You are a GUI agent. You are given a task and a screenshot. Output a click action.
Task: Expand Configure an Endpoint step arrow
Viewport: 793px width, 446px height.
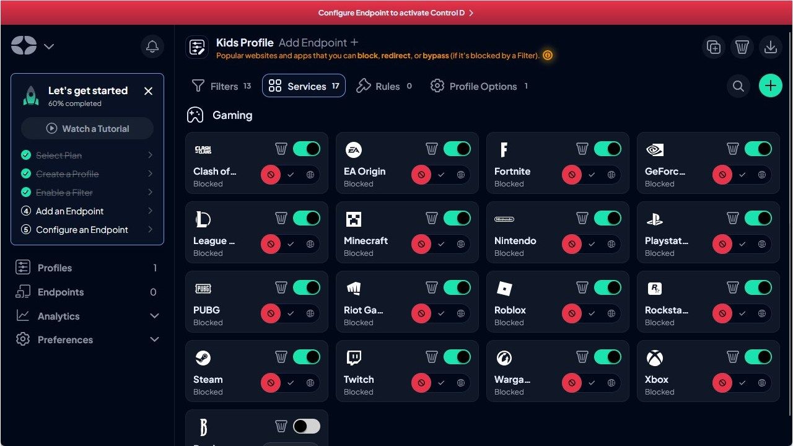(151, 230)
